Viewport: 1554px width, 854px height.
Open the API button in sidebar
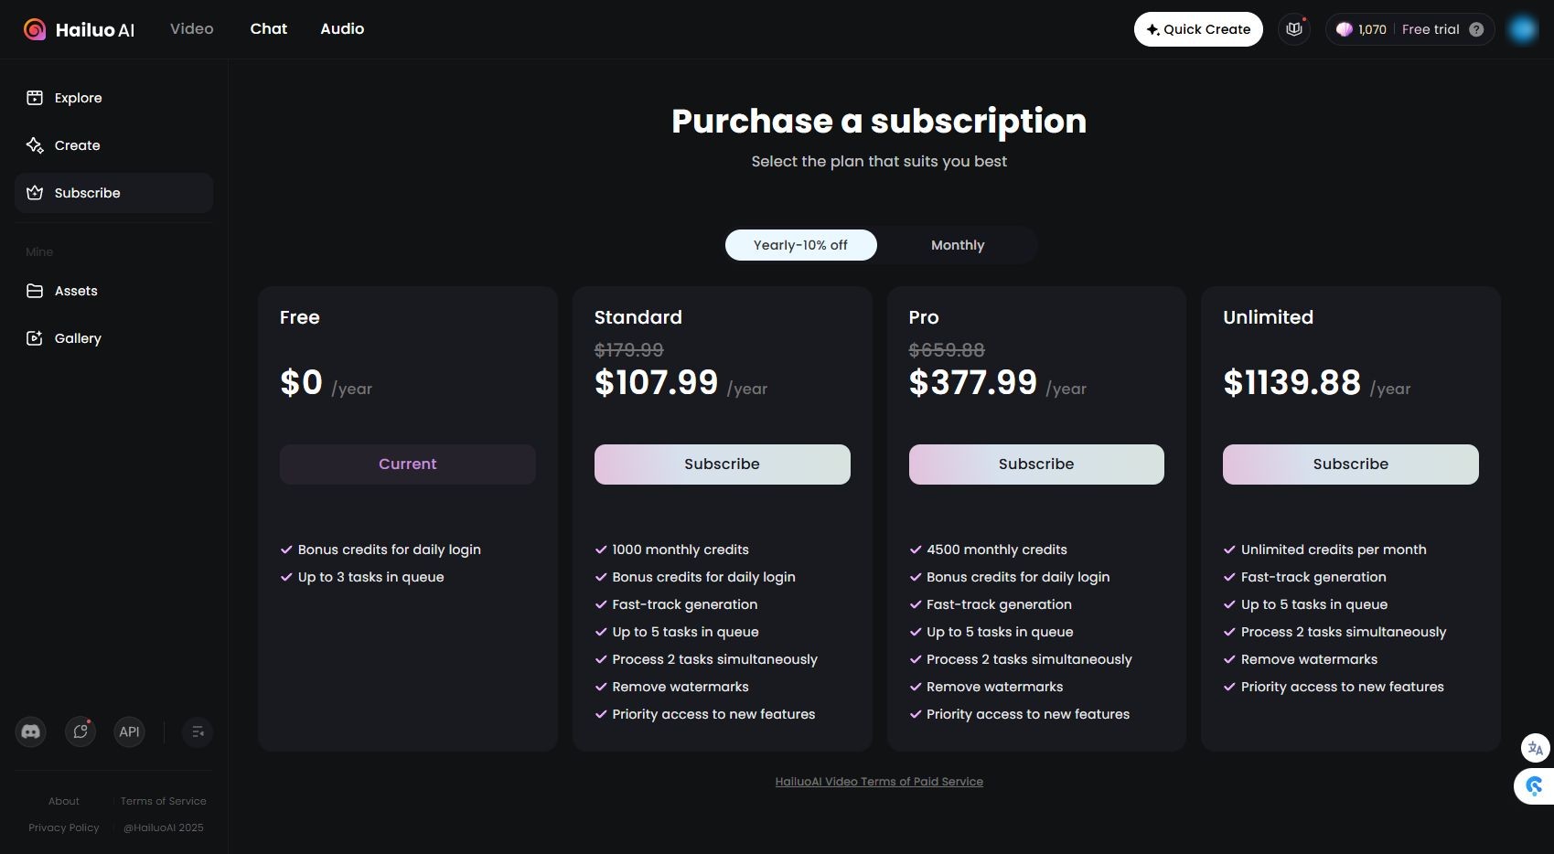(129, 731)
